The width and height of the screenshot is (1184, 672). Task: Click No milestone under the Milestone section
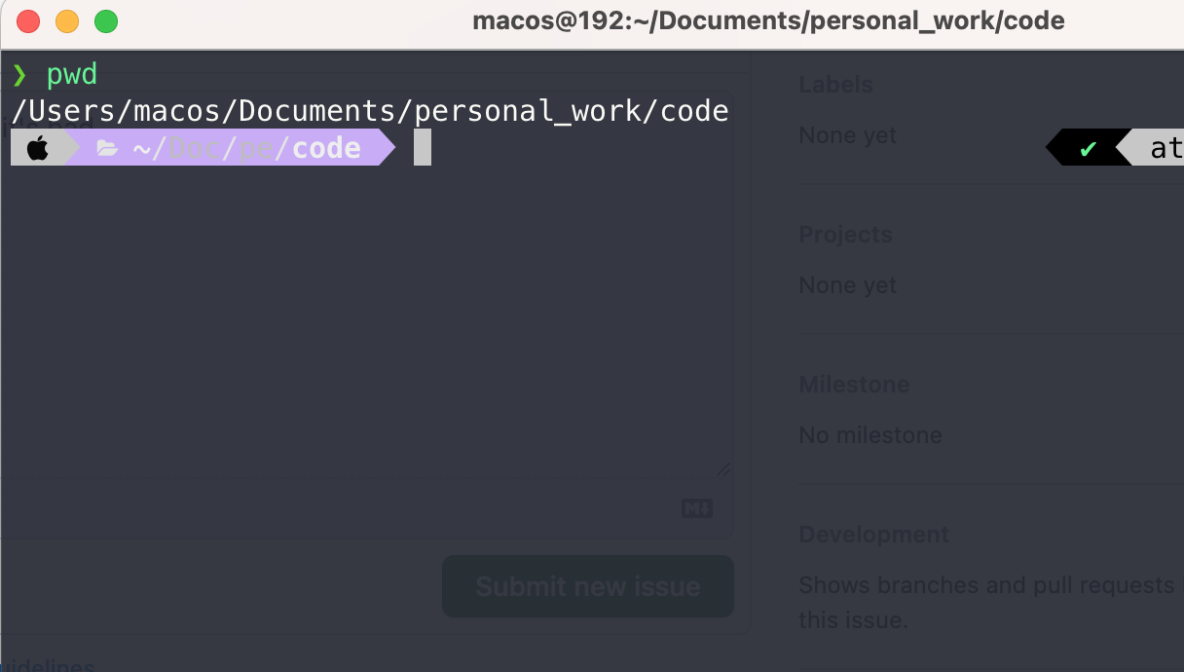(870, 434)
